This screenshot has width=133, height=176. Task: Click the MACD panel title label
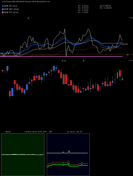coord(8,132)
